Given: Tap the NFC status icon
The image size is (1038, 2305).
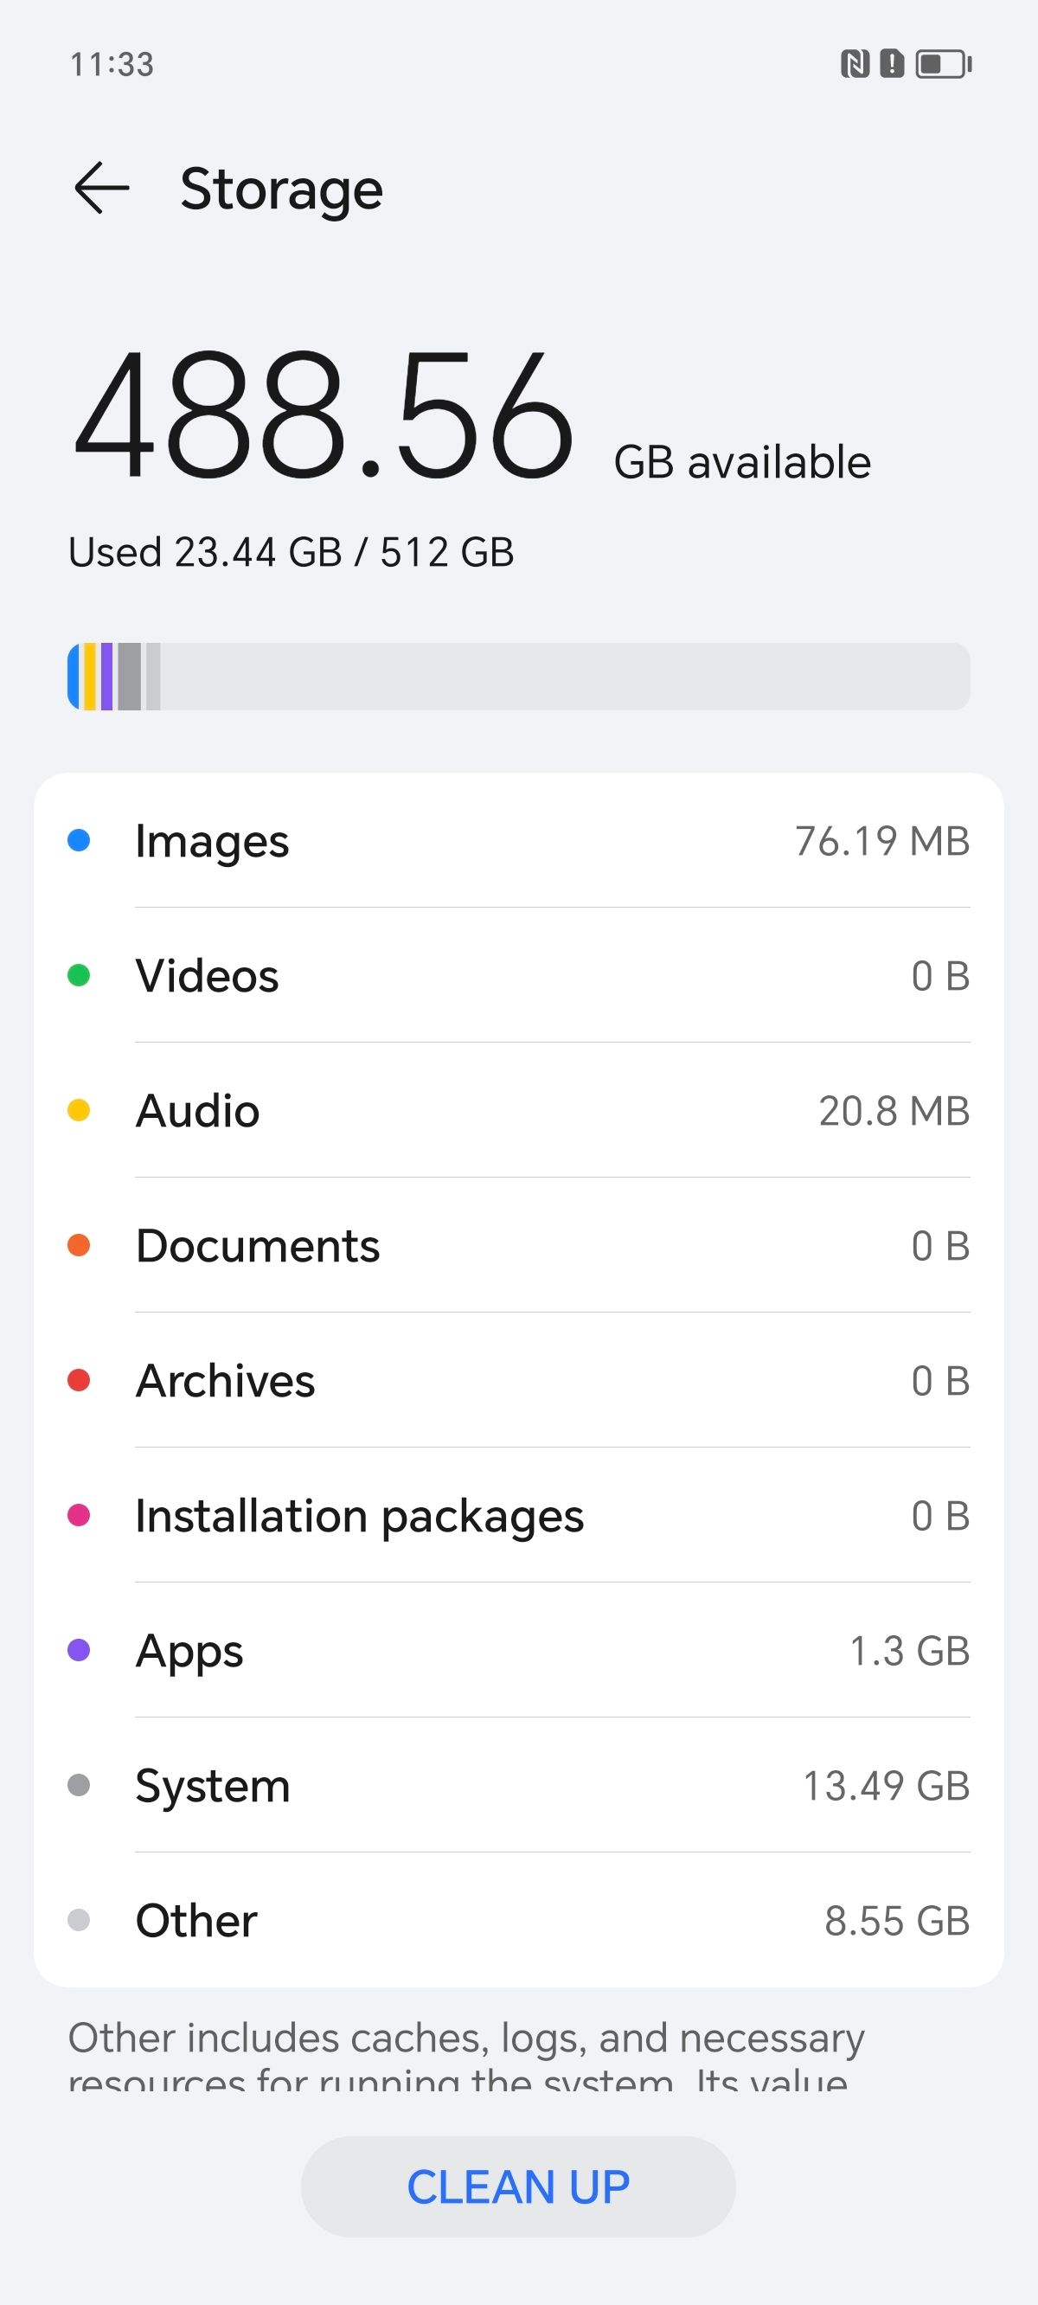Looking at the screenshot, I should click(x=855, y=64).
